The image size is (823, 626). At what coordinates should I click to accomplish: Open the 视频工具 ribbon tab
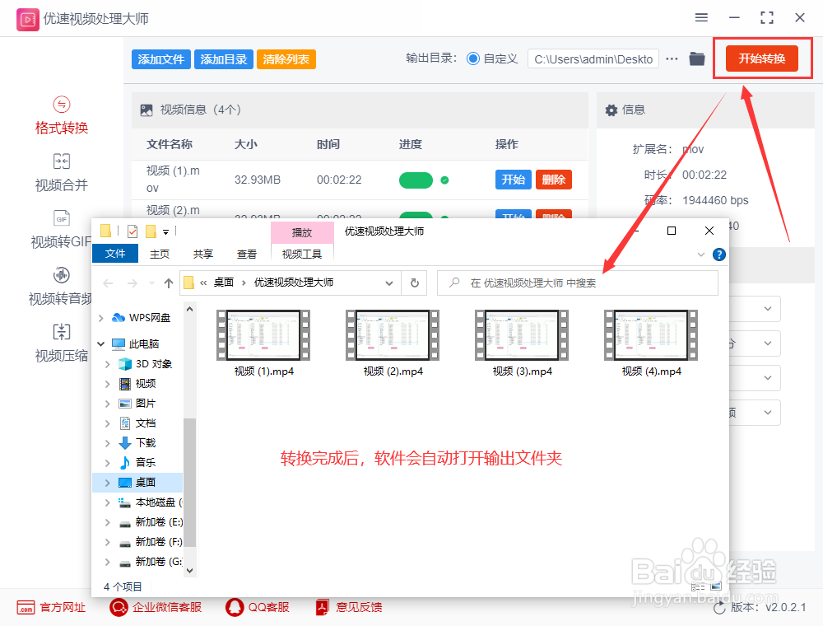[302, 255]
